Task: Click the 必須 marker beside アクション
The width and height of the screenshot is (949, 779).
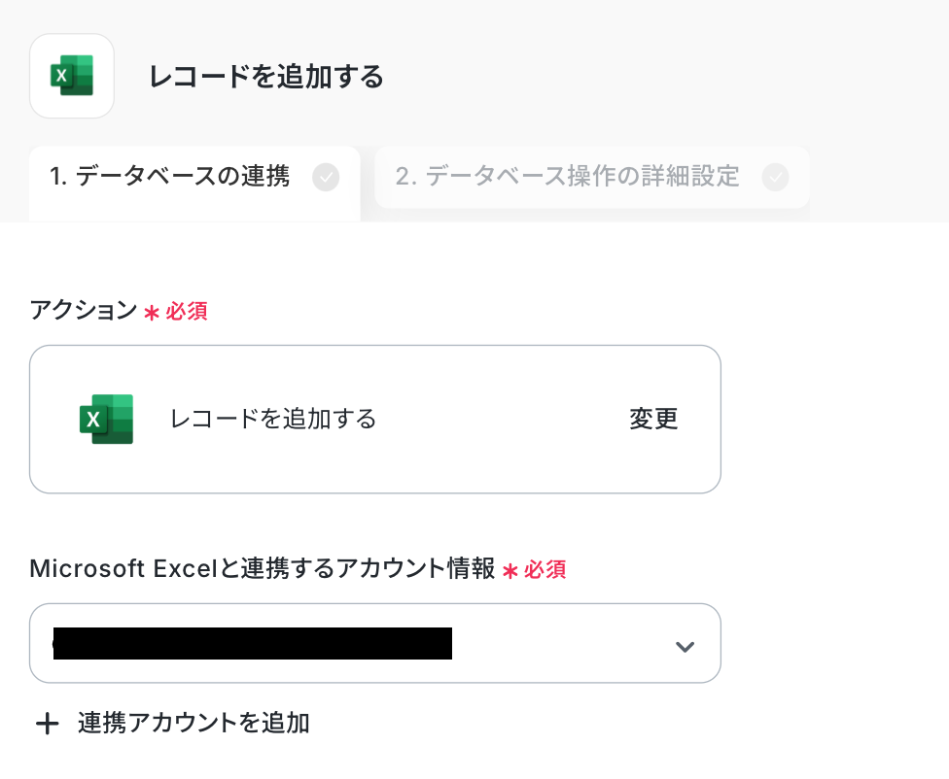Action: (x=187, y=312)
